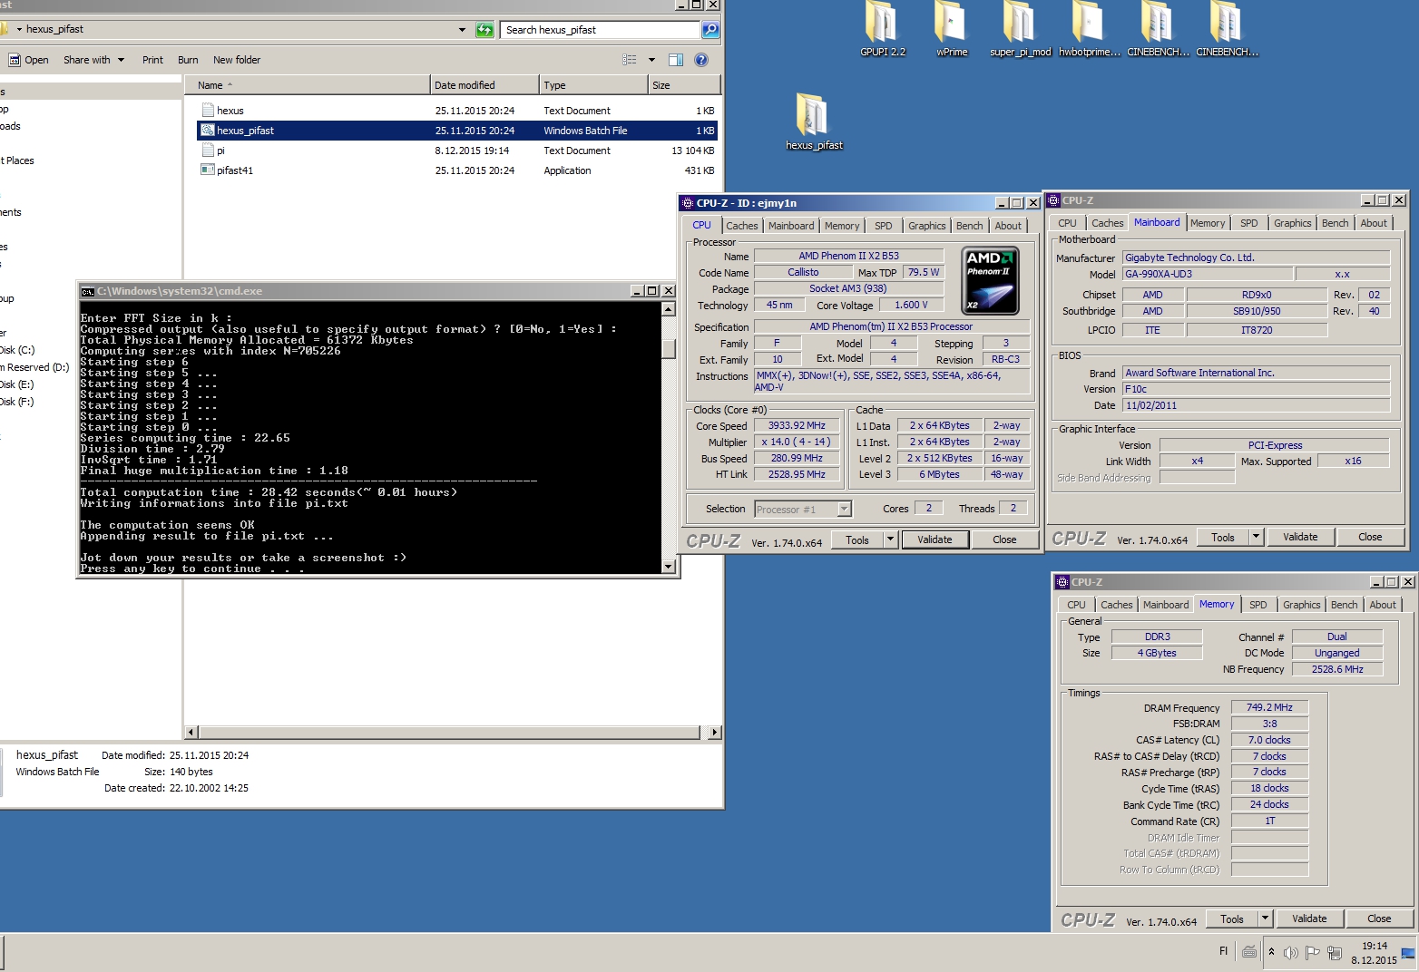Click the keyboard icon in the taskbar

tap(1249, 952)
